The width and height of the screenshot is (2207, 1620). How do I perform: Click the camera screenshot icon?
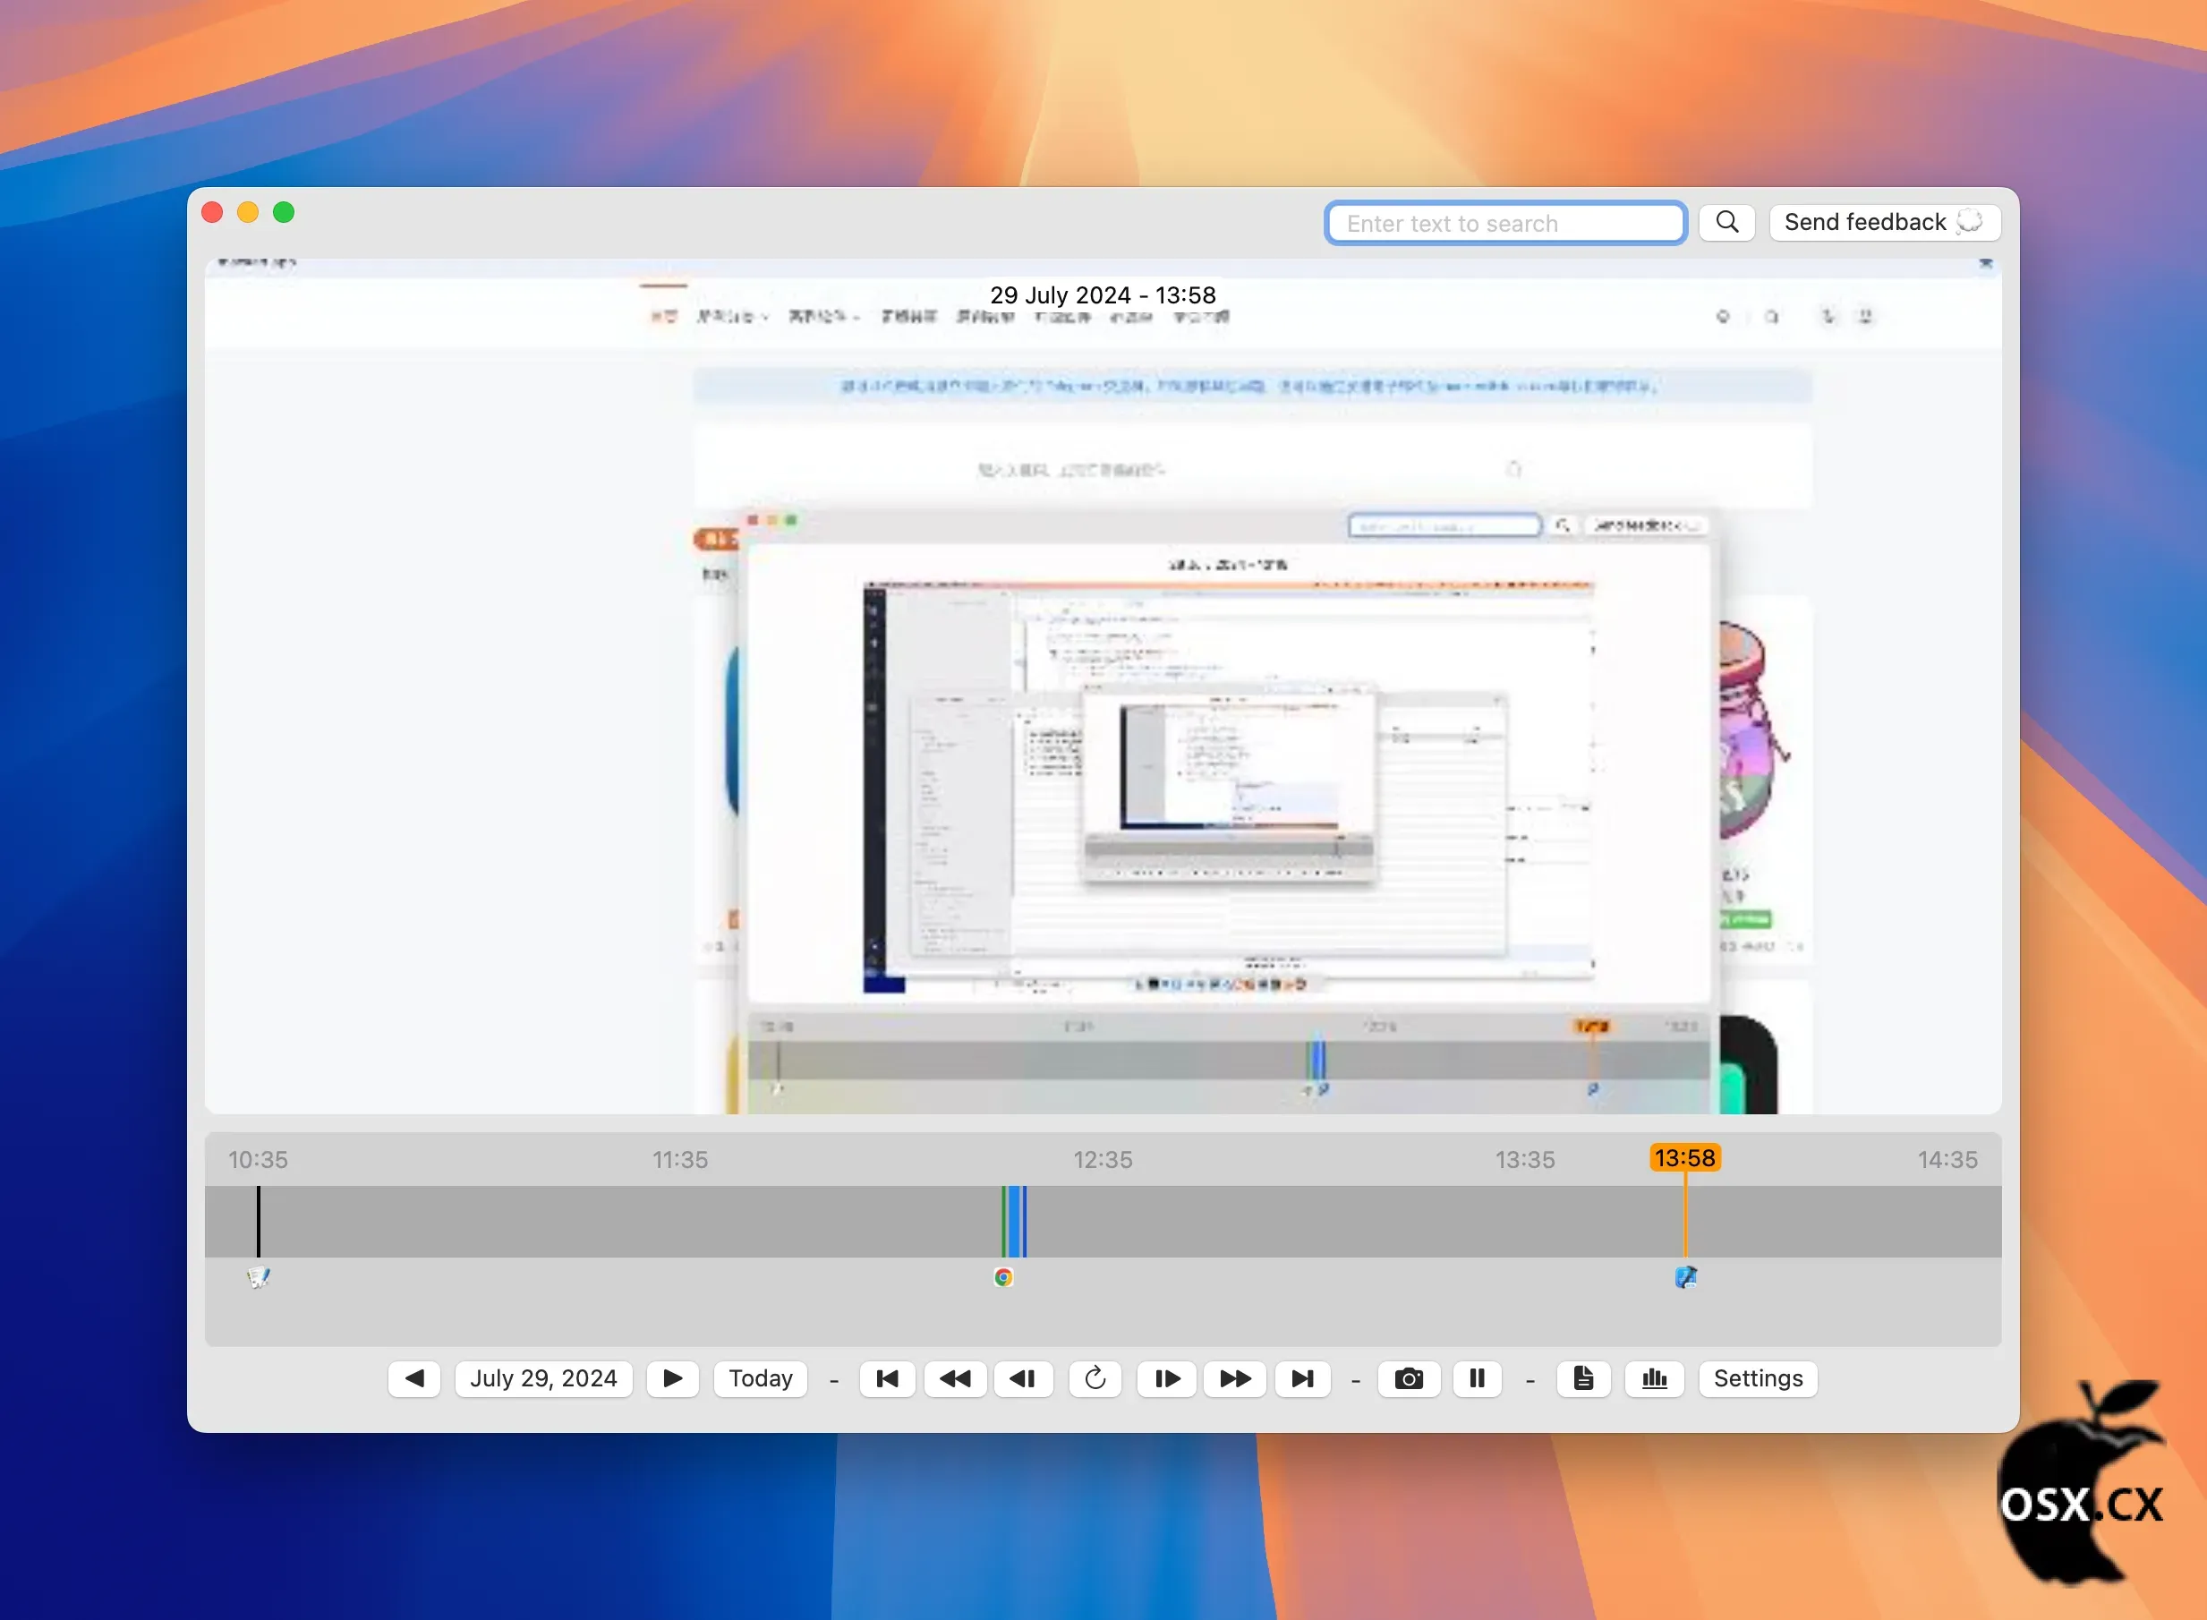click(1408, 1378)
